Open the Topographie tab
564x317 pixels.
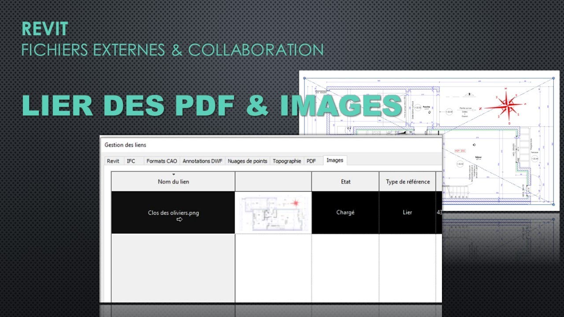287,161
